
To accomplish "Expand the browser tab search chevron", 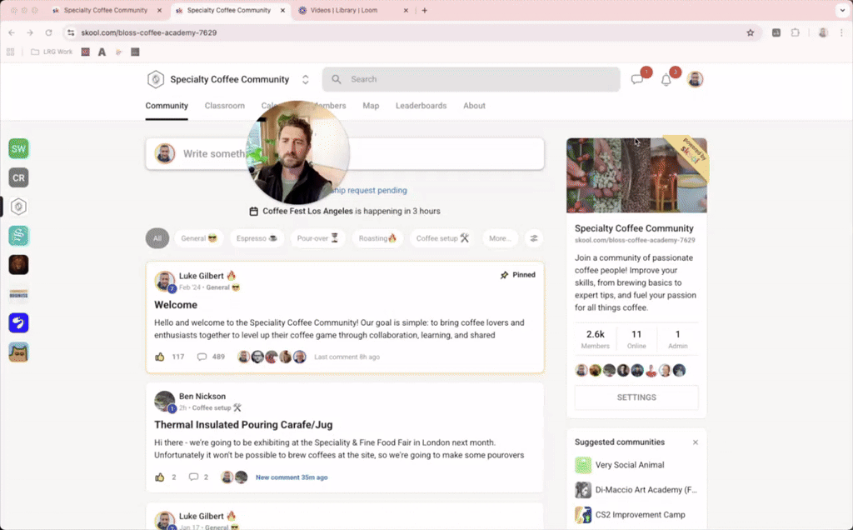I will (x=842, y=10).
